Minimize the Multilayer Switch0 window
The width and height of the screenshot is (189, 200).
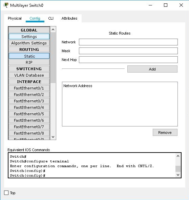point(150,5)
